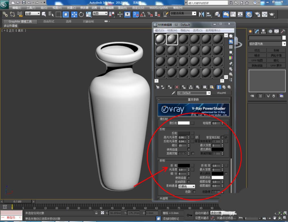Toggle refraction use interpolation checkbox
288x222 pixels.
pyautogui.click(x=189, y=177)
